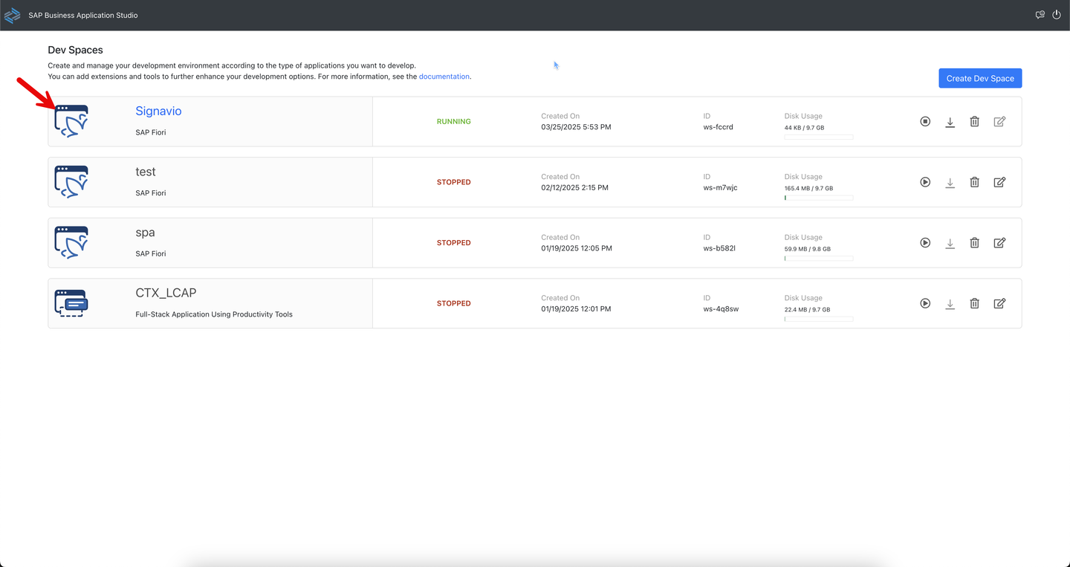Download the spa dev space content
The width and height of the screenshot is (1070, 567).
click(x=950, y=243)
